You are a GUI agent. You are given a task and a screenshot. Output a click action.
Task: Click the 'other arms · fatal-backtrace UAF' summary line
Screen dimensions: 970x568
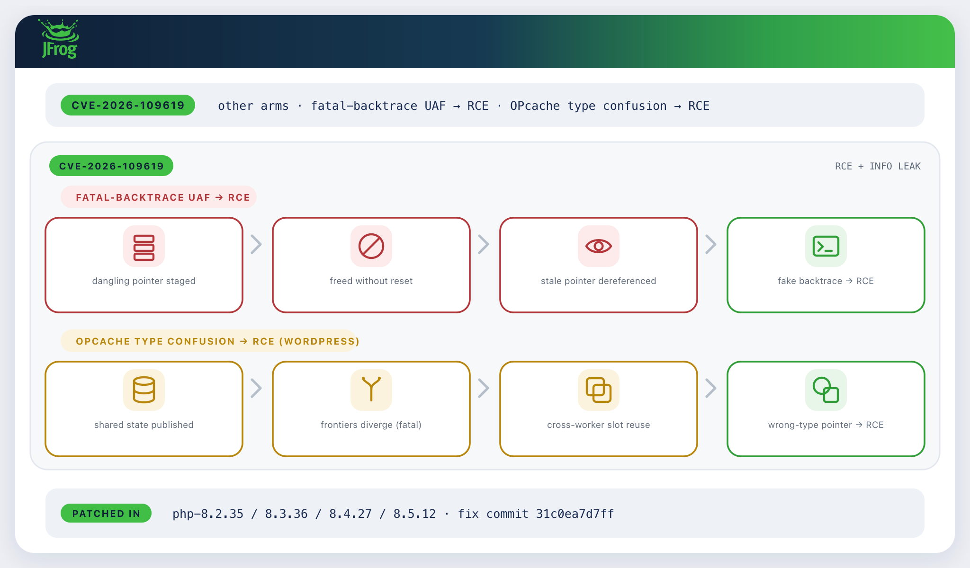tap(464, 106)
